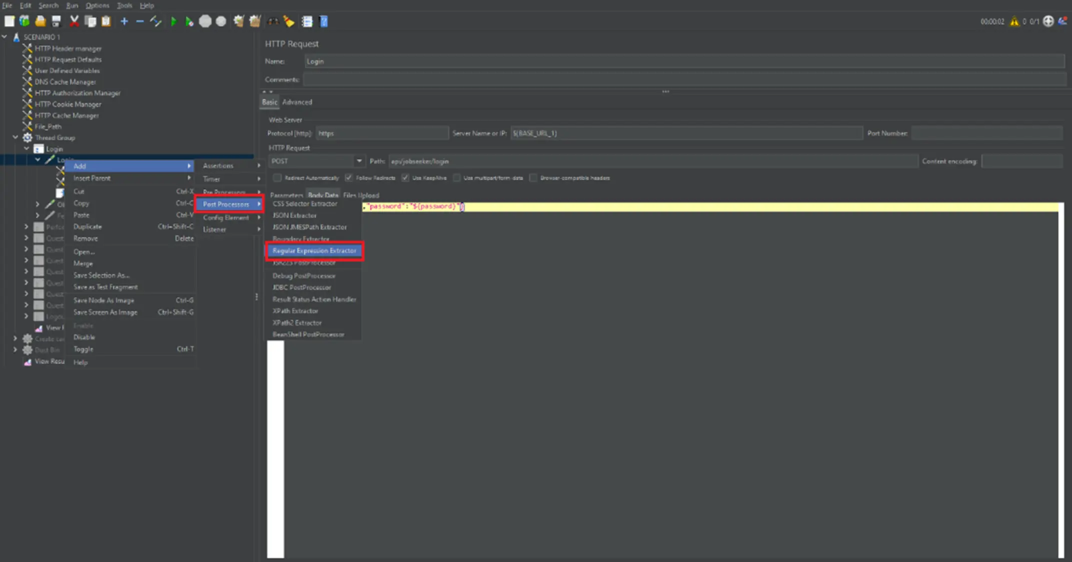Collapse the SCENARIO 1 root node

[x=5, y=36]
